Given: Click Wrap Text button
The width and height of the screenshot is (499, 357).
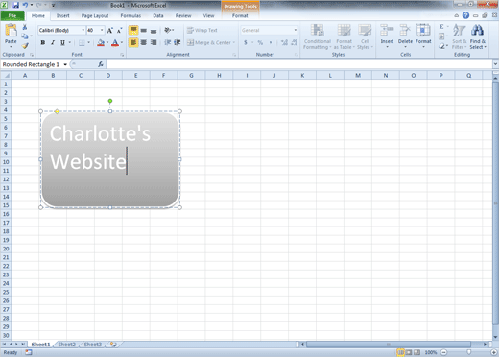Looking at the screenshot, I should pos(202,30).
